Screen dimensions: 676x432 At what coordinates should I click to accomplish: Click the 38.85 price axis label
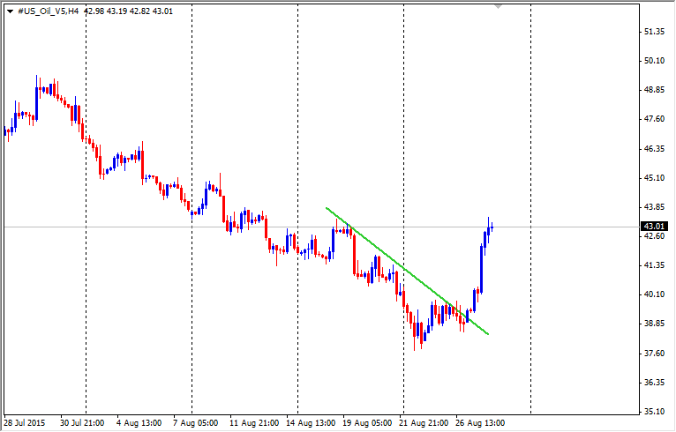coord(654,324)
